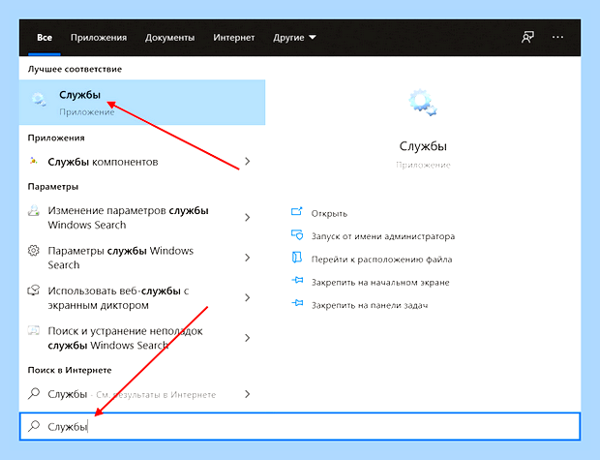
Task: Choose Запуск от имени администратора
Action: click(x=383, y=236)
